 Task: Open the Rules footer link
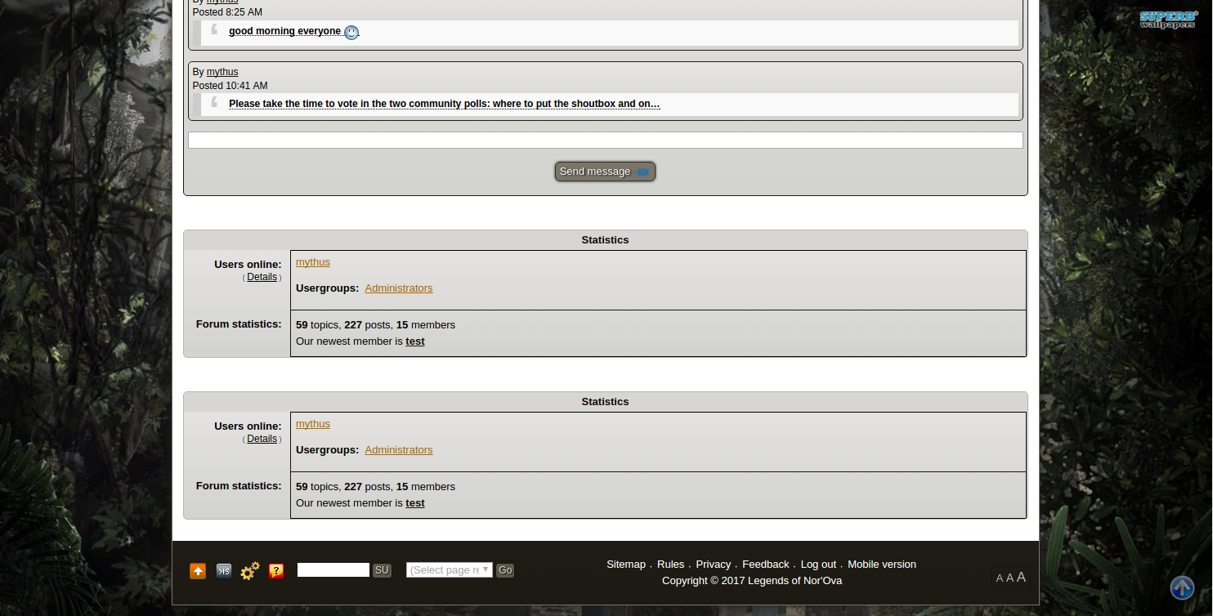[x=670, y=565]
